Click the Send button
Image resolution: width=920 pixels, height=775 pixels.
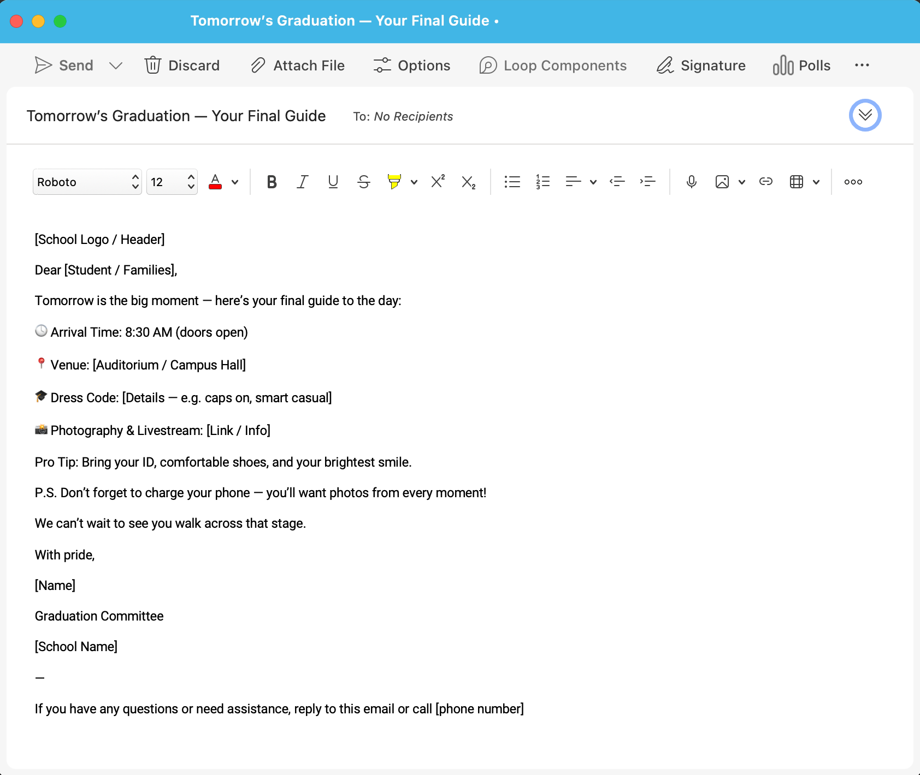(64, 65)
